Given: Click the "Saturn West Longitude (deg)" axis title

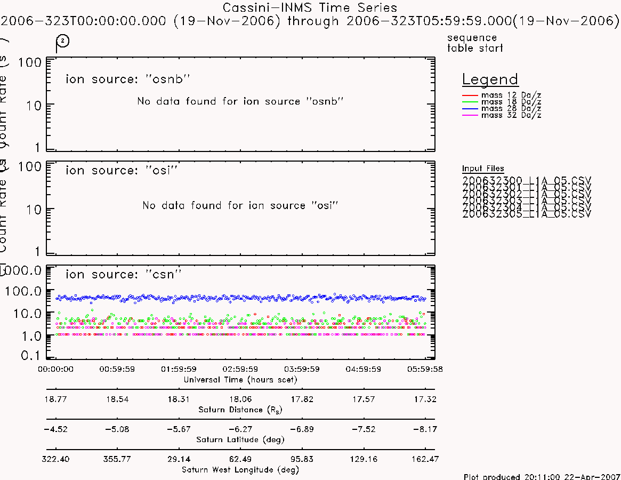Looking at the screenshot, I should [240, 470].
